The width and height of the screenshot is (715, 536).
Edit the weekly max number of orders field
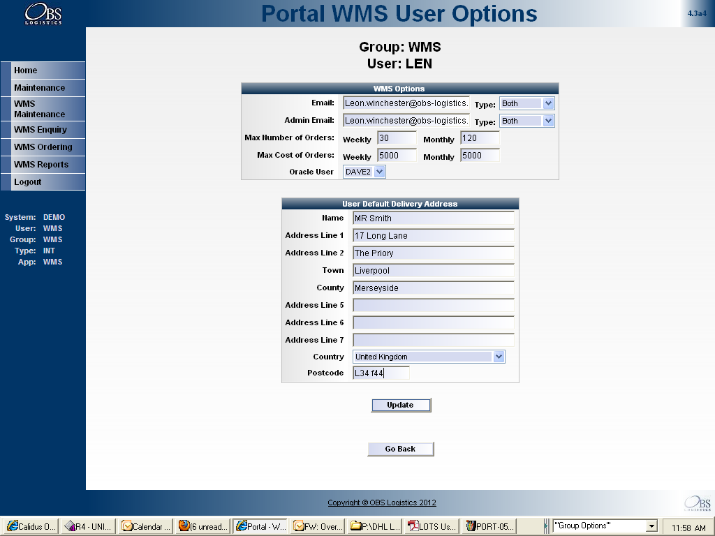[x=397, y=138]
